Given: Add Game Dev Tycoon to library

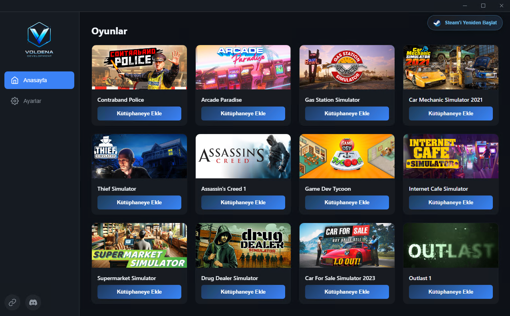Looking at the screenshot, I should 347,202.
